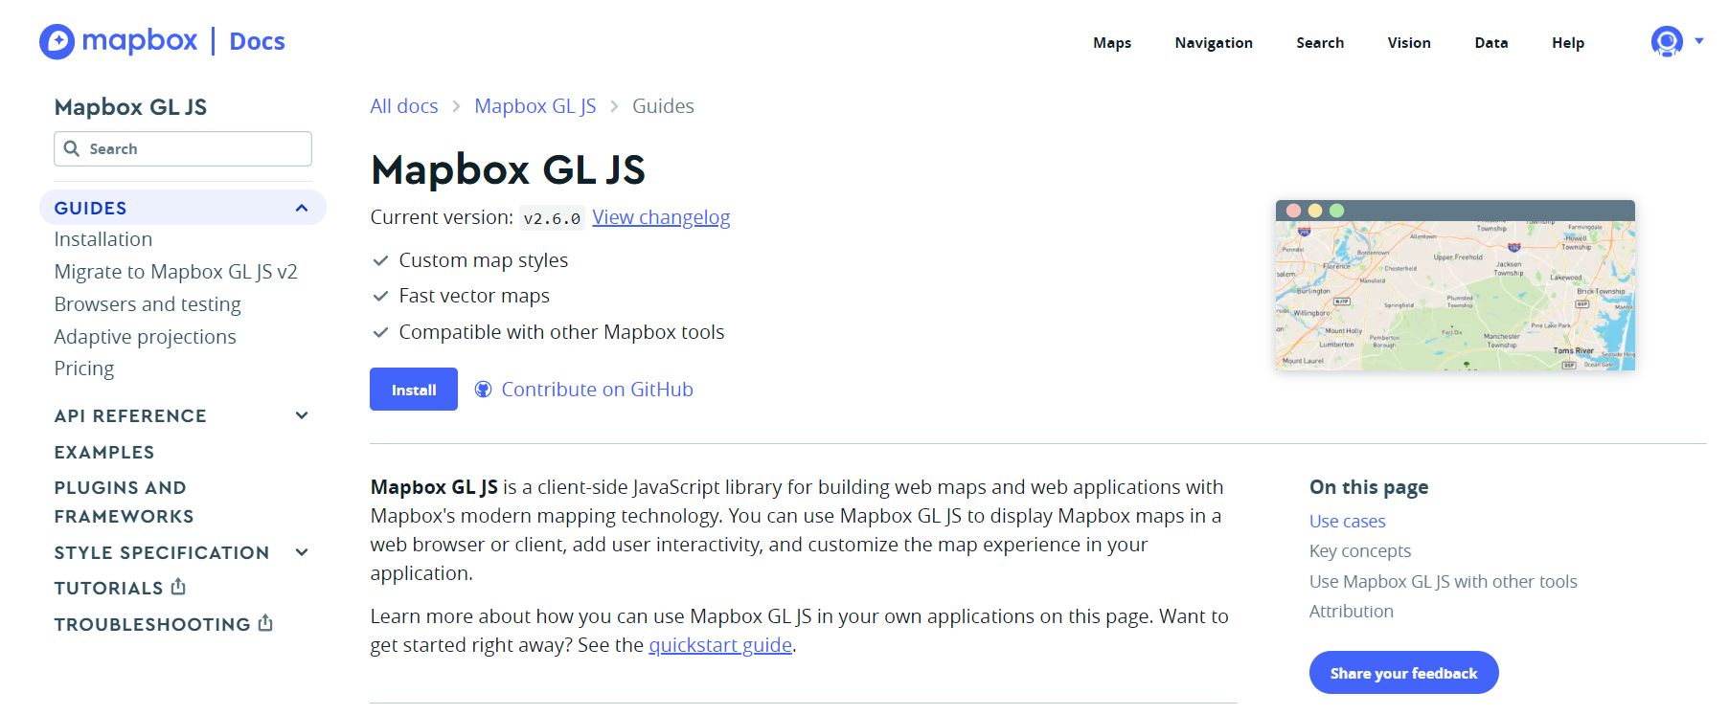Click the breadcrumb chevron after All docs
Viewport: 1729px width, 715px height.
click(456, 106)
